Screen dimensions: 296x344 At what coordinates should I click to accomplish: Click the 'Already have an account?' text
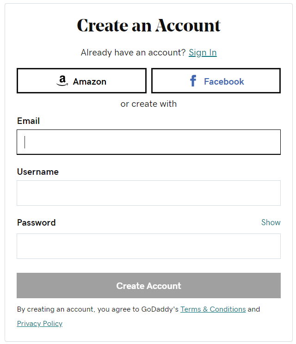pyautogui.click(x=133, y=53)
